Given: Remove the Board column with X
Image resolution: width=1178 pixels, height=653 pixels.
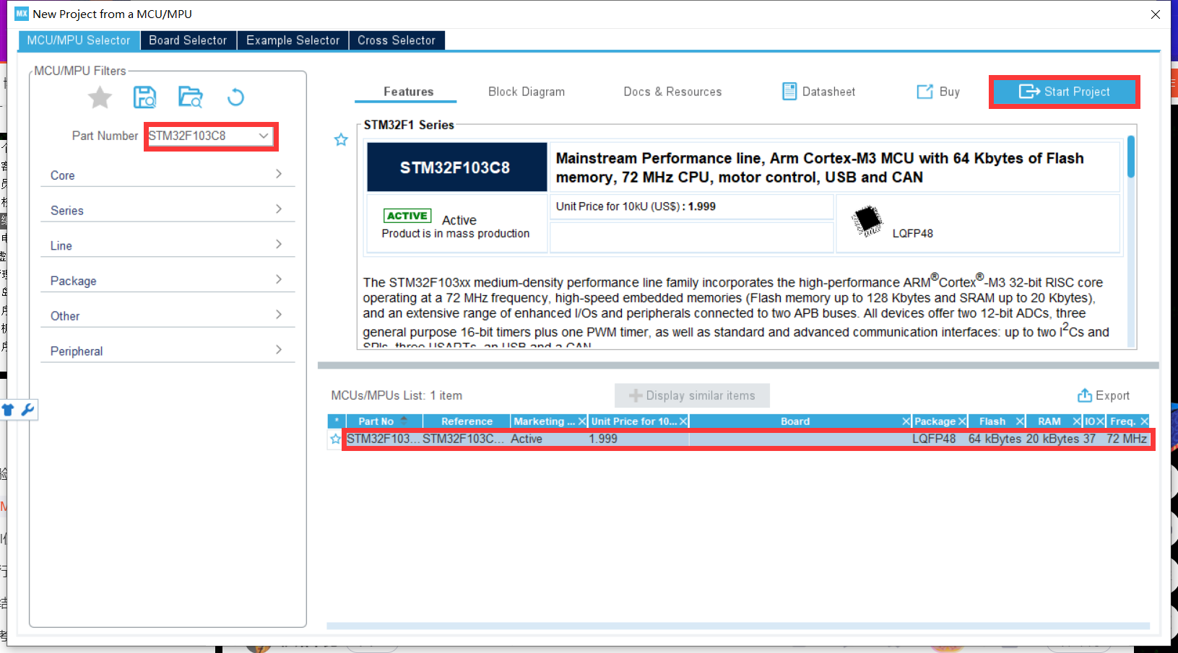Looking at the screenshot, I should 906,421.
